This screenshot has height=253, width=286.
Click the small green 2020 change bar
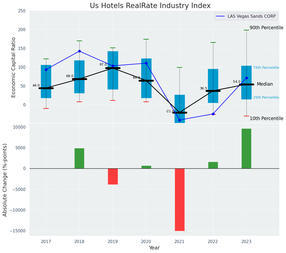pyautogui.click(x=146, y=167)
